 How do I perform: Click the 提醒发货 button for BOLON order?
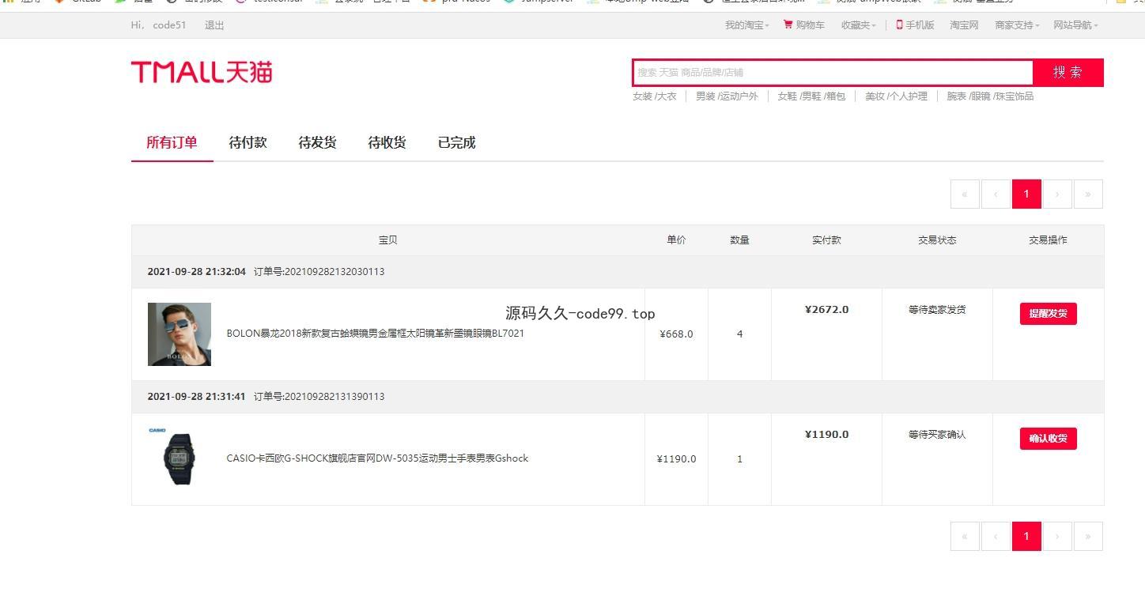1048,314
